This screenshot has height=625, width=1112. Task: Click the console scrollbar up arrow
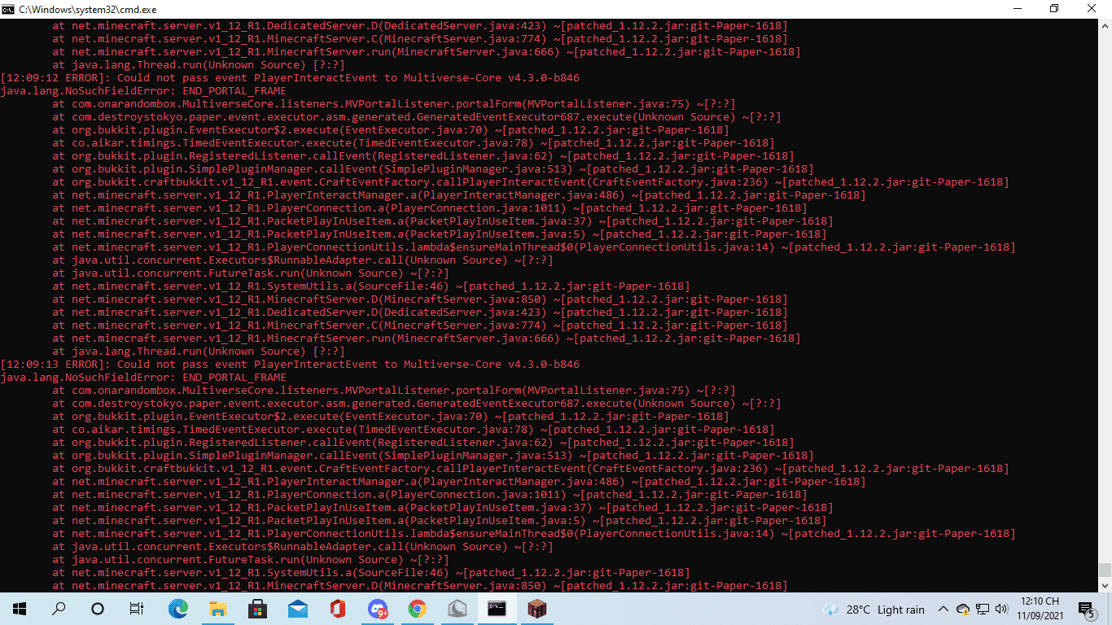pos(1105,25)
